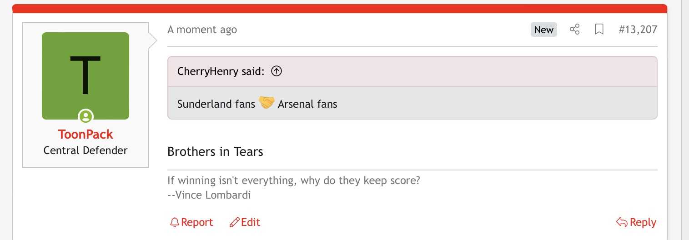This screenshot has height=240, width=689.
Task: Open the ToonPack username profile link
Action: pyautogui.click(x=85, y=135)
